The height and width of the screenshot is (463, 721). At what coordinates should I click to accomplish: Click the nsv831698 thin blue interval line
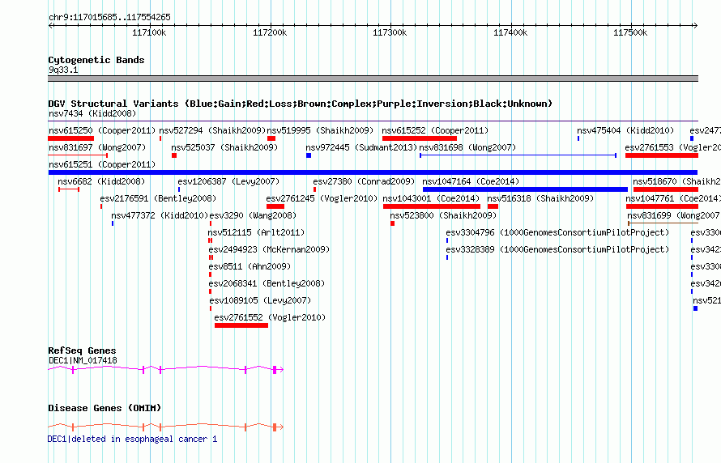tap(518, 155)
